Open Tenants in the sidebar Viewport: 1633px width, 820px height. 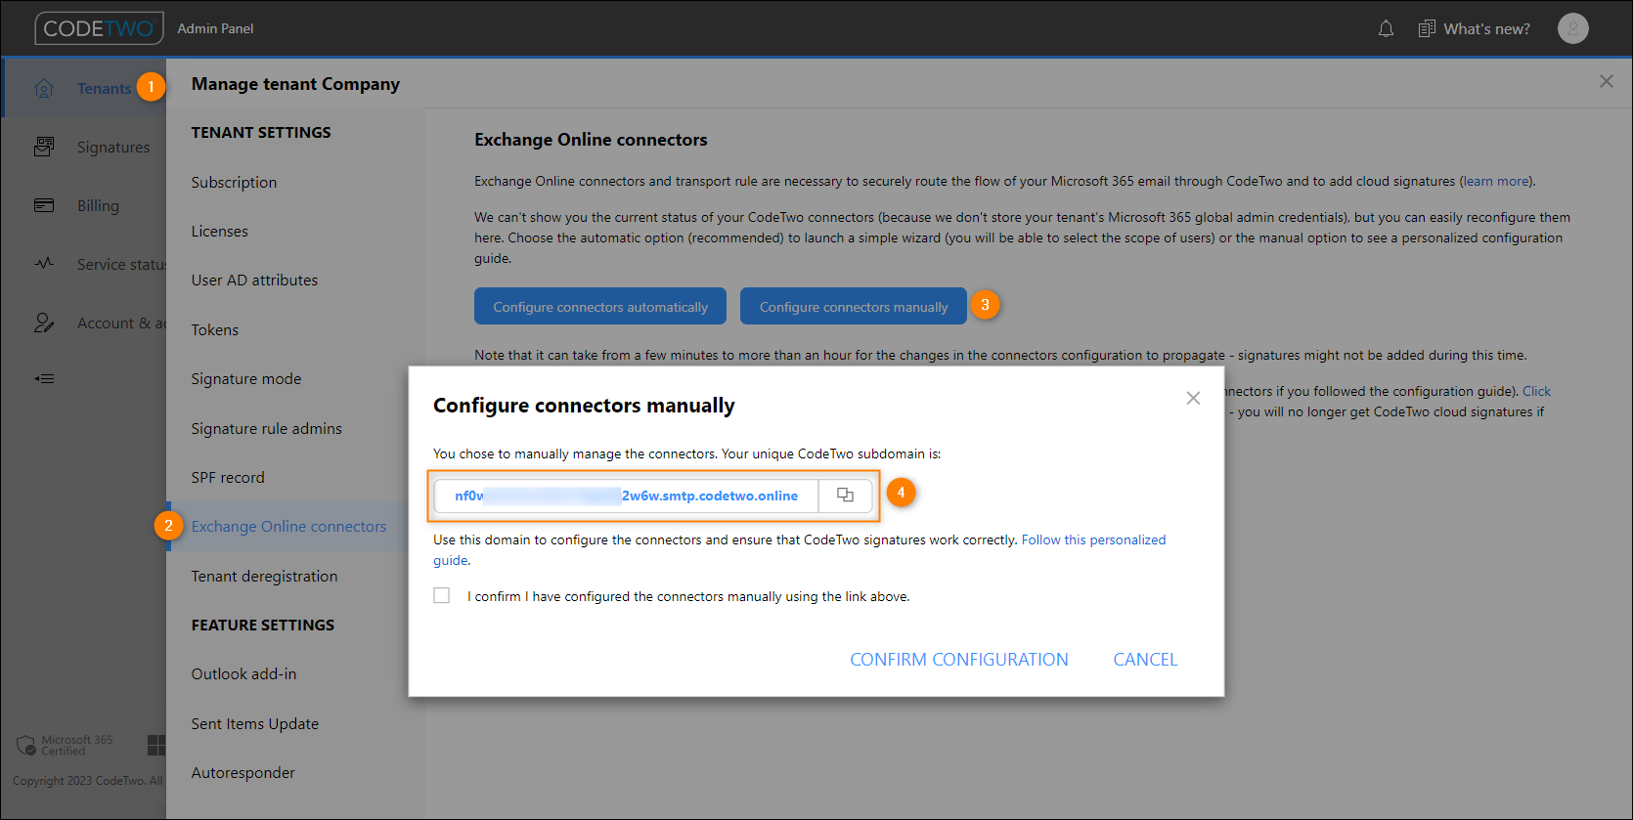click(x=104, y=89)
